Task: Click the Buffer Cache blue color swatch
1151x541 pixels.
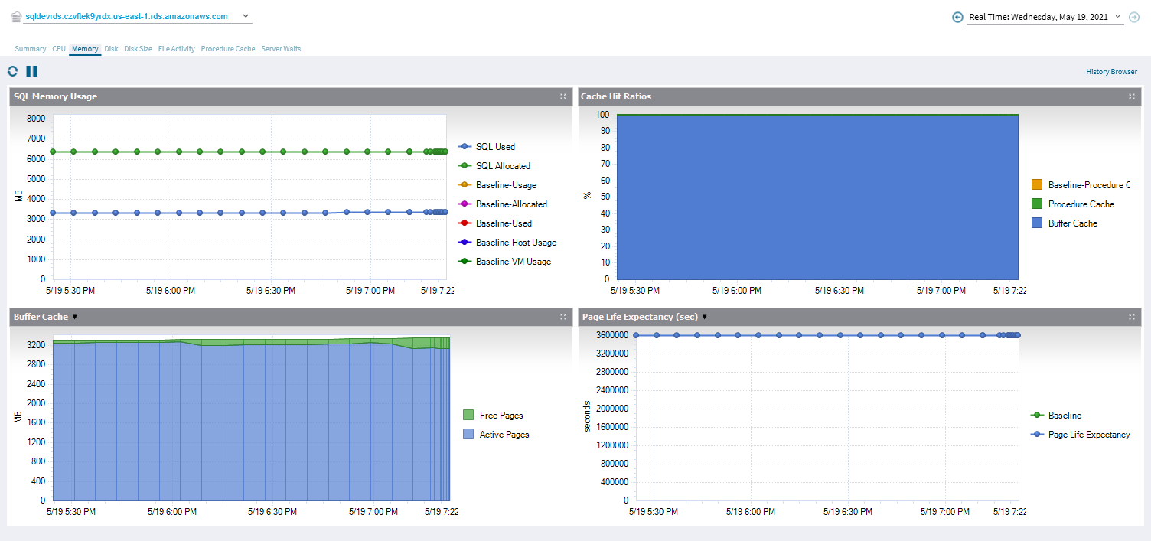Action: pos(1037,223)
